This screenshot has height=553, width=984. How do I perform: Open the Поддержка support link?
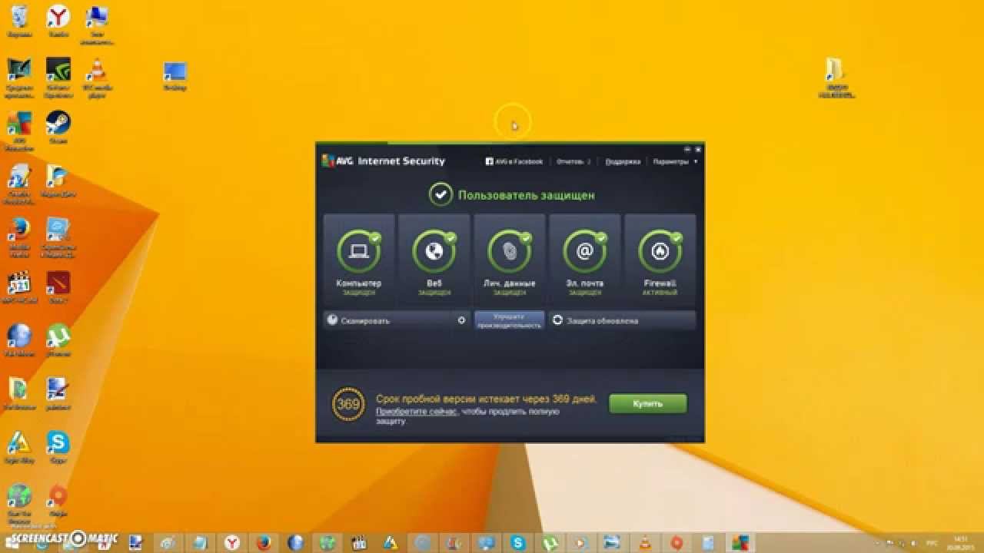coord(623,162)
